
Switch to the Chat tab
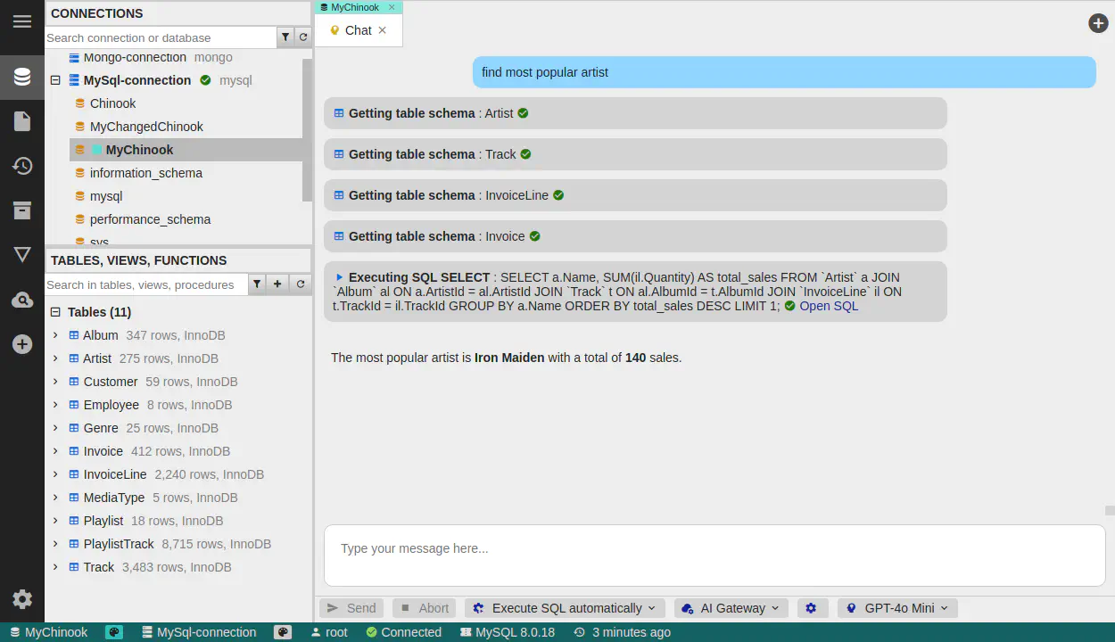pos(358,30)
